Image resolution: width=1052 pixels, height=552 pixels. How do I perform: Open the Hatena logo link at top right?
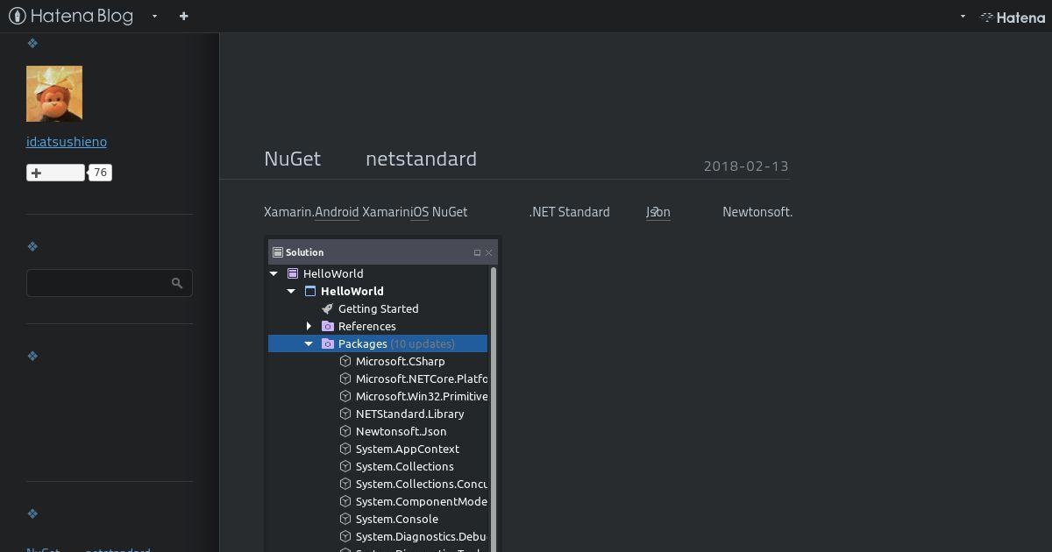[x=1013, y=17]
